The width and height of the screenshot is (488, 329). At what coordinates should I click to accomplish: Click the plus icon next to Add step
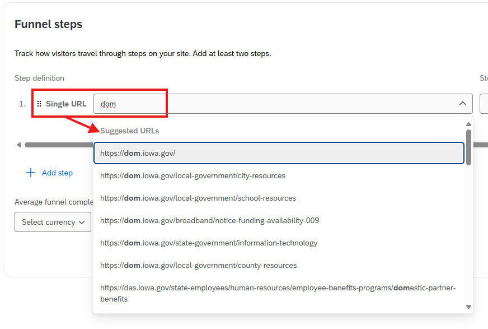[31, 173]
